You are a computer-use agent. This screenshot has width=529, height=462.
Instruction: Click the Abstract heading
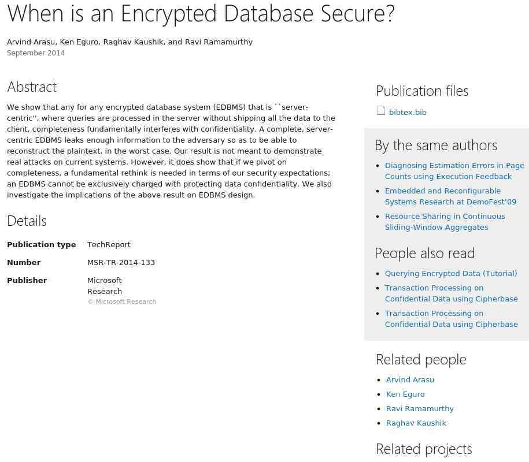point(32,87)
